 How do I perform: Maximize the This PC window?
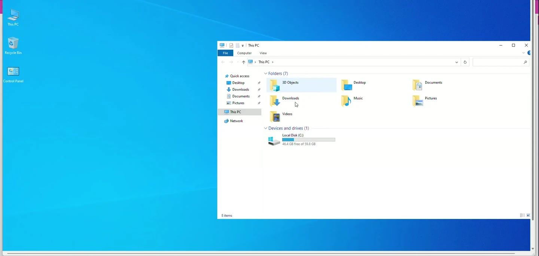point(514,45)
